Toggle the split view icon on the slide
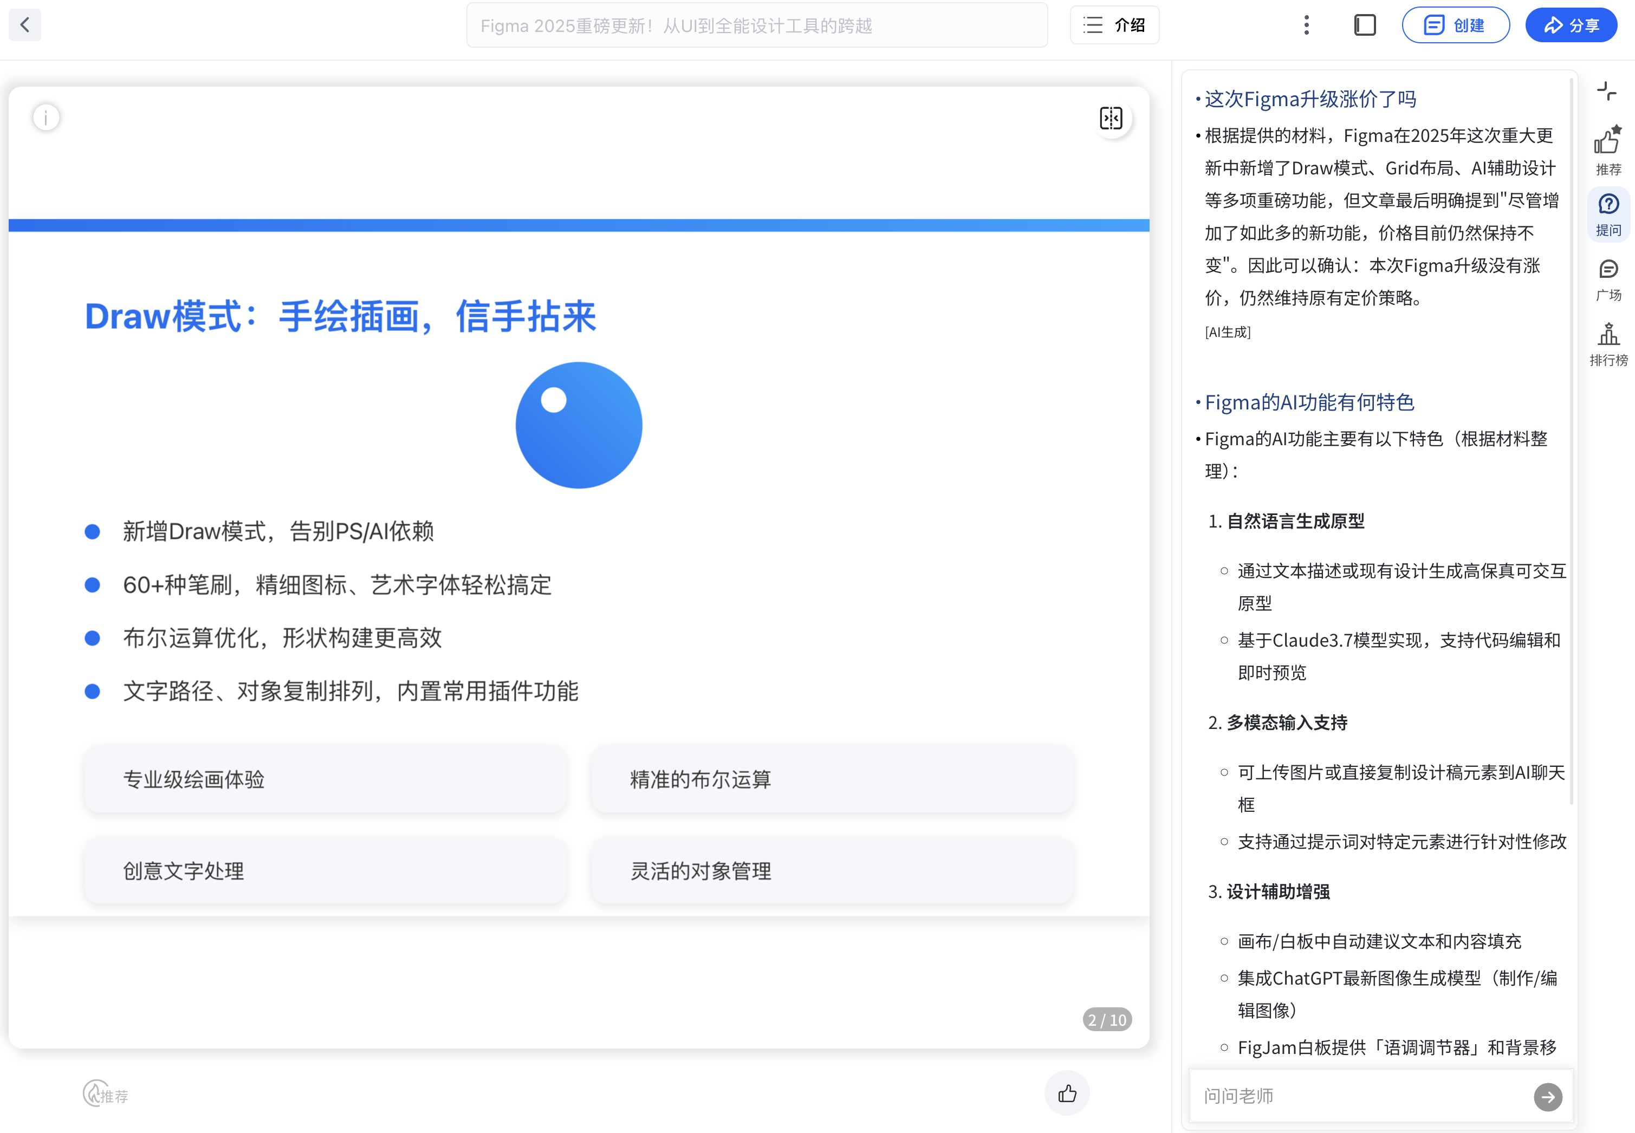 [1111, 118]
